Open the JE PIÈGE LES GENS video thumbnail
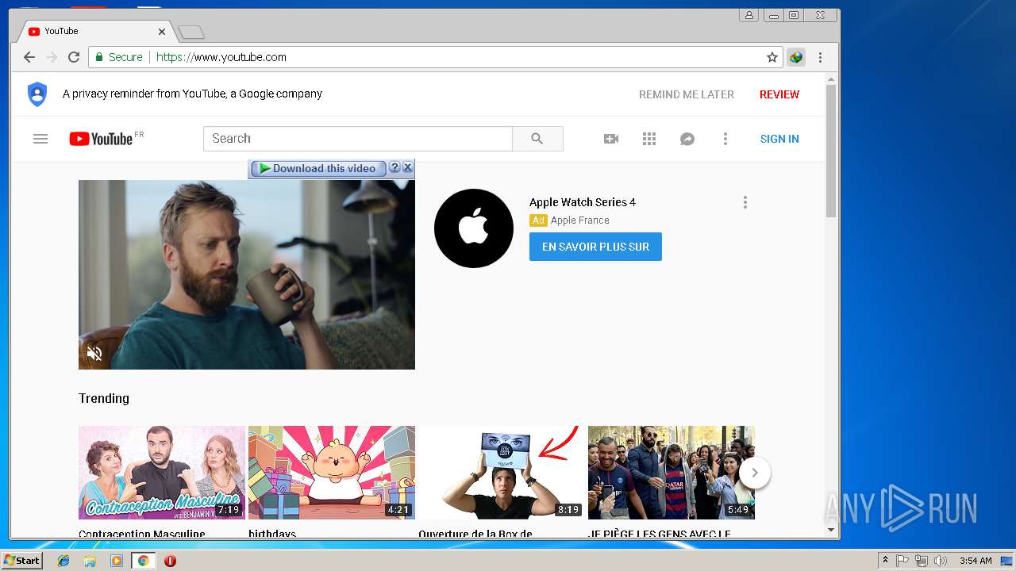This screenshot has height=571, width=1016. click(672, 473)
